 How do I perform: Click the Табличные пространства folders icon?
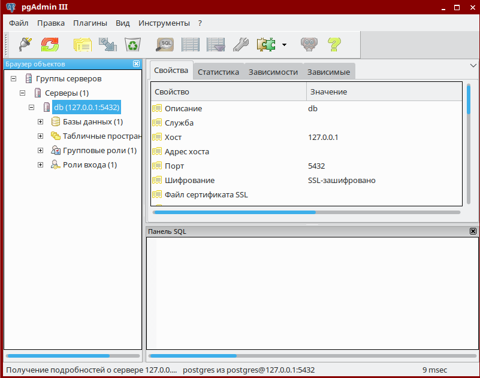55,136
